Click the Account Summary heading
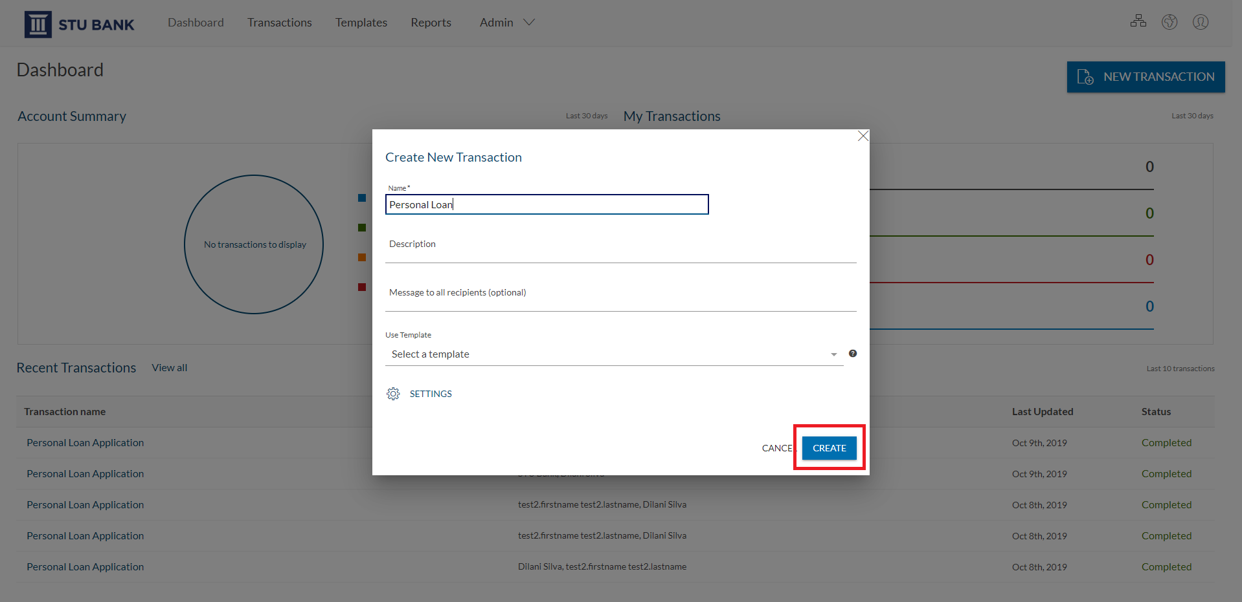Viewport: 1242px width, 602px height. pos(72,116)
